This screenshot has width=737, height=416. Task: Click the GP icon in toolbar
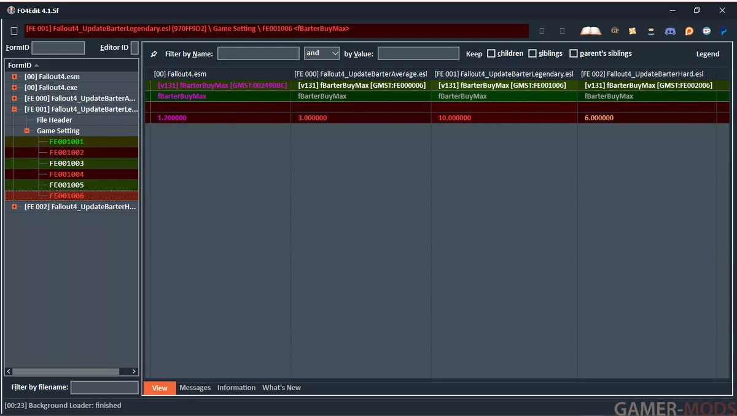[x=615, y=31]
